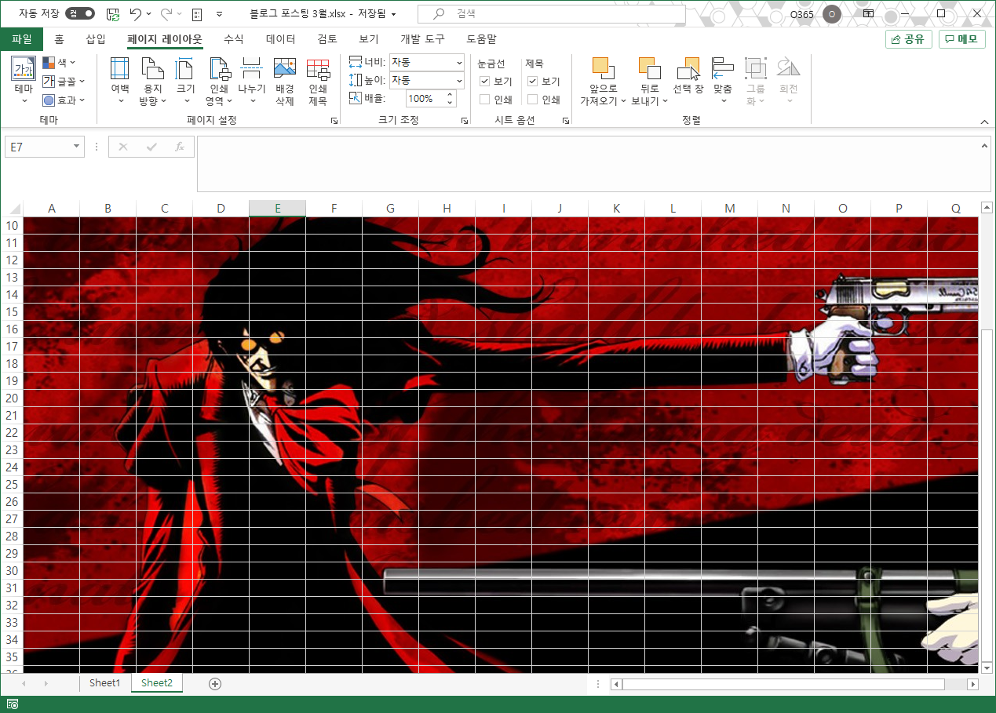The image size is (996, 713).
Task: Select column E header
Action: tap(277, 208)
